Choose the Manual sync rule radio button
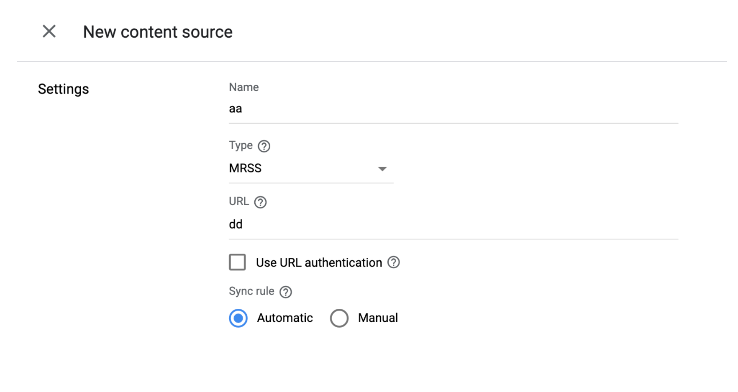Viewport: 738px width, 392px height. [x=339, y=318]
